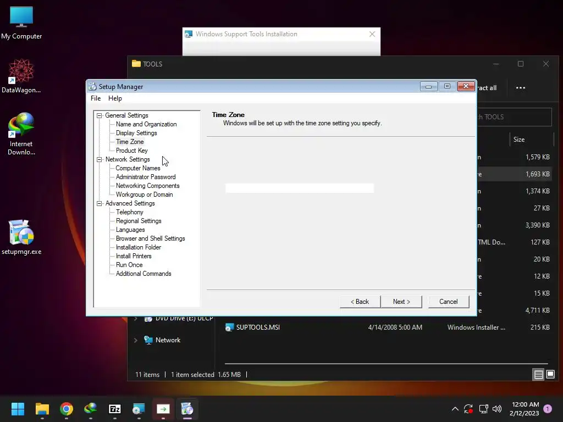Close the Windows Support Tools Installation window
Image resolution: width=563 pixels, height=422 pixels.
click(x=372, y=34)
